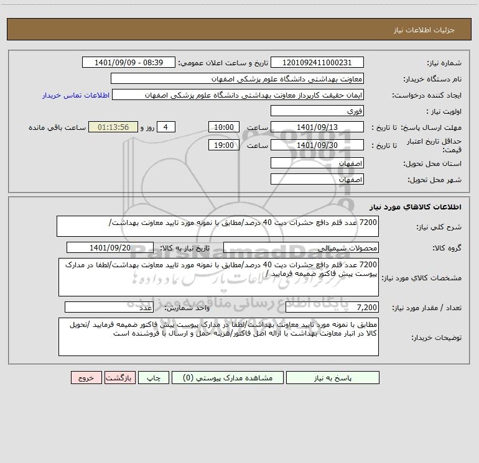Click the تاریخ نیاز به کالا label
The height and width of the screenshot is (463, 479).
click(x=185, y=248)
